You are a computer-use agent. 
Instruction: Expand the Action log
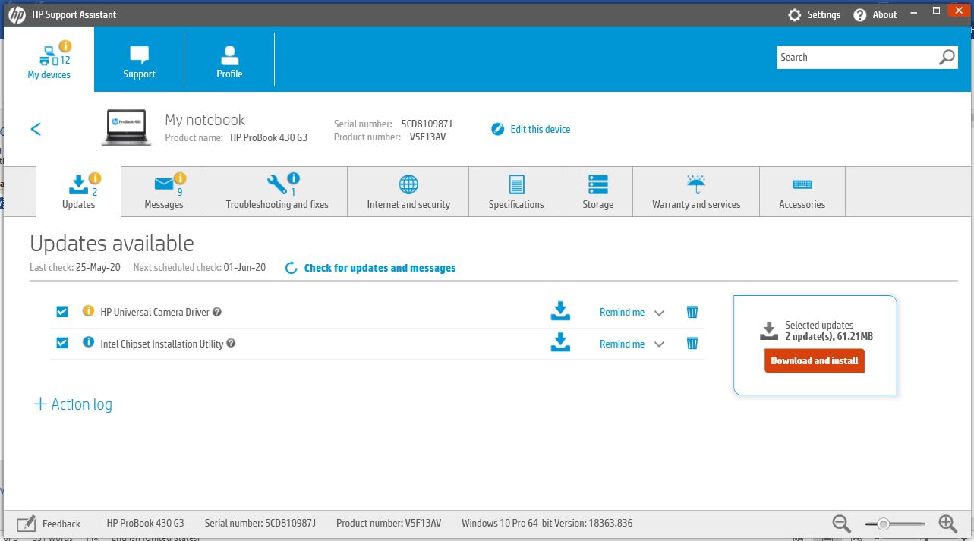pyautogui.click(x=73, y=404)
